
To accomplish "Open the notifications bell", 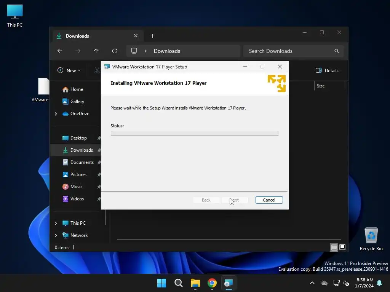I will 380,283.
